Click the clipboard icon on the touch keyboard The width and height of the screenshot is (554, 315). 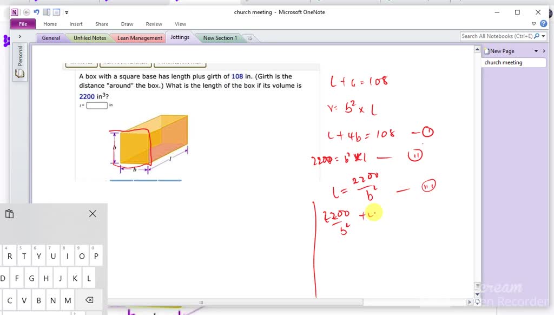click(x=9, y=214)
